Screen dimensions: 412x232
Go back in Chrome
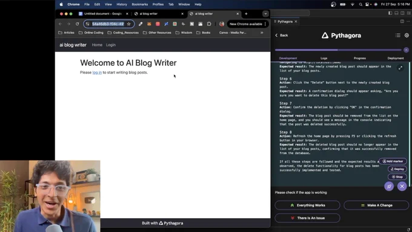[x=61, y=24]
